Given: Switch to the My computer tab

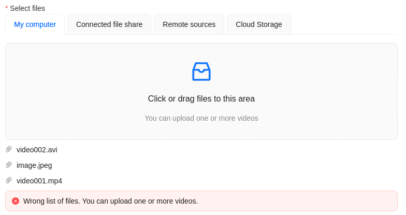Looking at the screenshot, I should coord(35,24).
